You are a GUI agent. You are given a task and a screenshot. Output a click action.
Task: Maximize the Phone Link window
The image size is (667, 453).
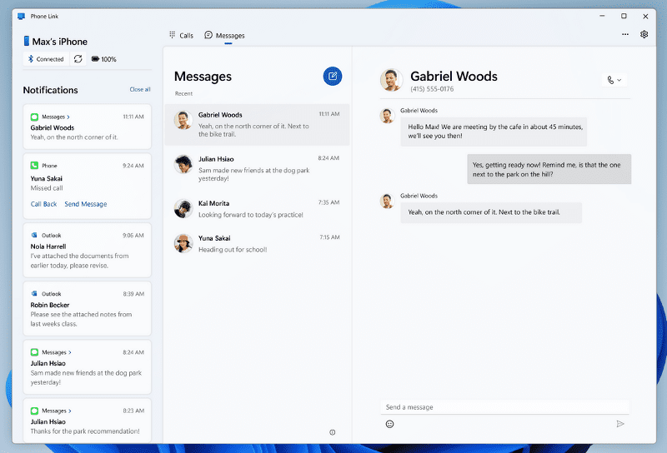tap(624, 16)
